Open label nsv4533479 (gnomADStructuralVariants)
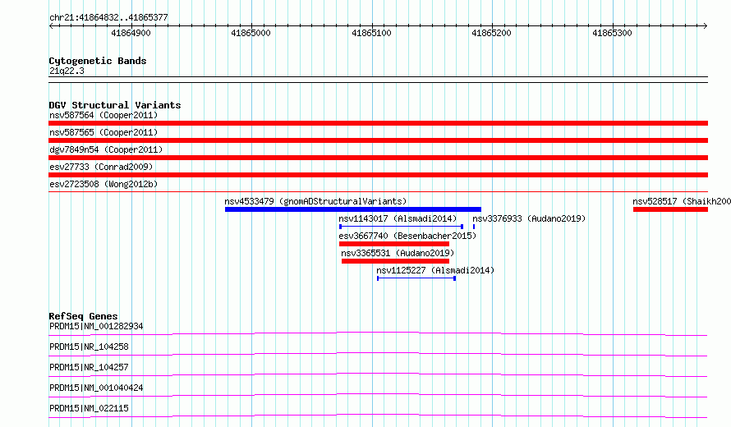Viewport: 731px width, 427px height. (x=315, y=201)
